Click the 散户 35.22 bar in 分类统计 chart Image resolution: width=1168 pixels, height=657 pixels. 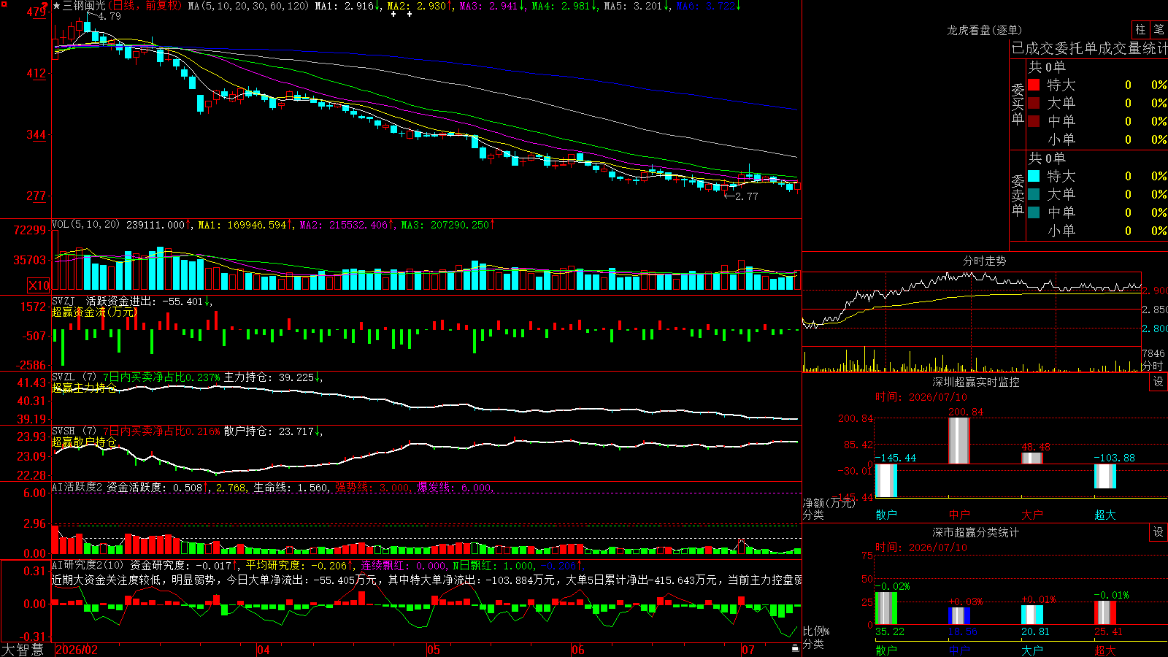click(886, 608)
